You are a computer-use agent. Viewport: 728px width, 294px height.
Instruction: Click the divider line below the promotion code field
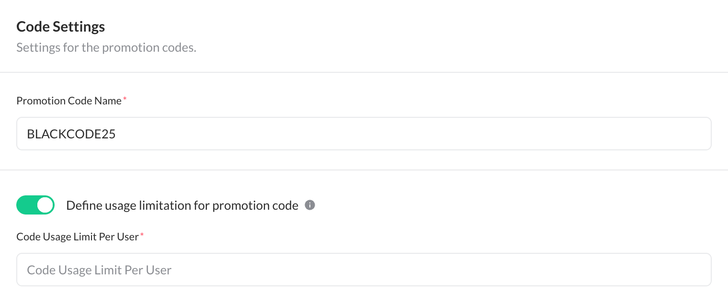click(364, 170)
